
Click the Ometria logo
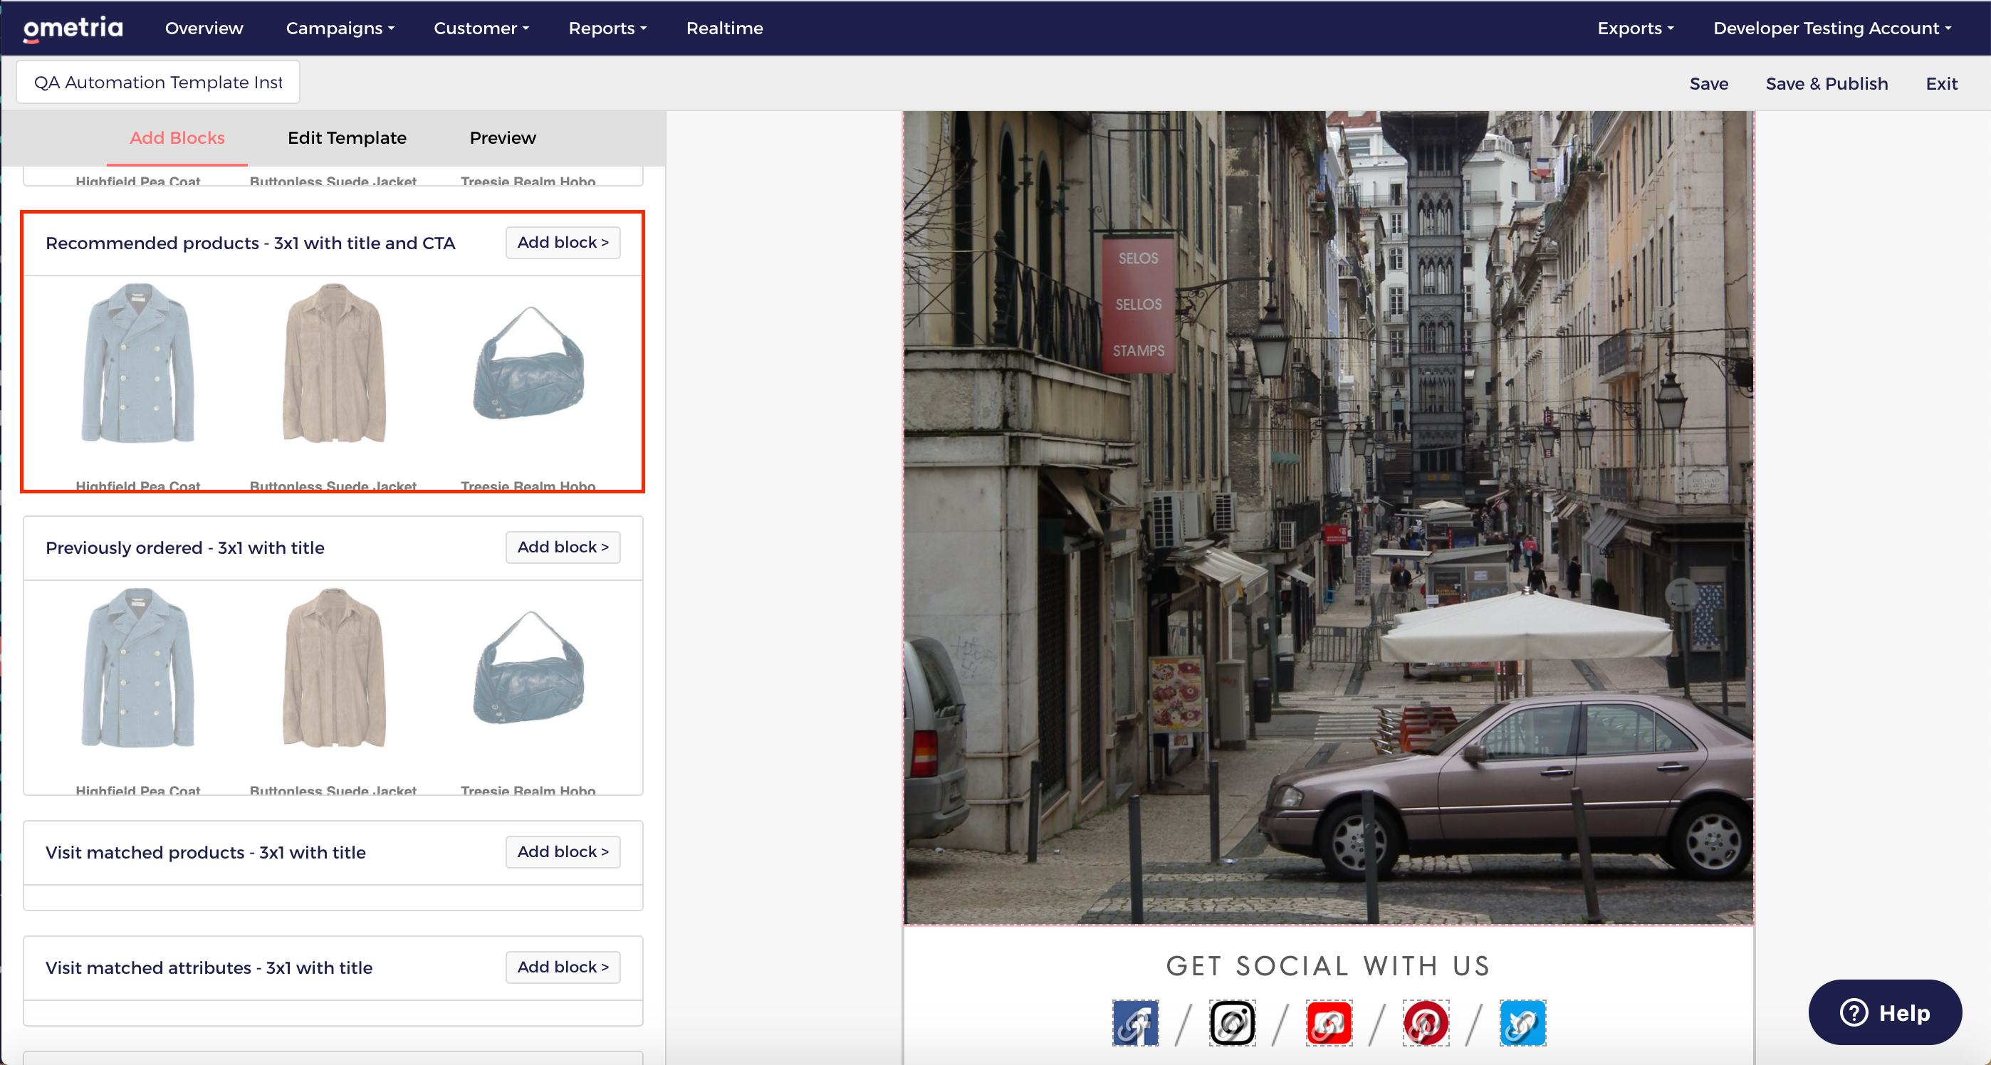point(73,28)
